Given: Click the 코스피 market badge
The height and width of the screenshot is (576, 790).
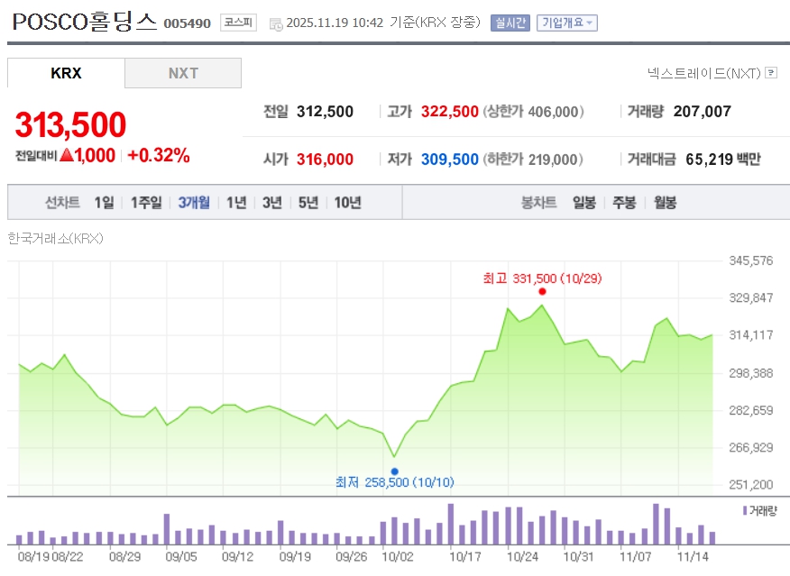Looking at the screenshot, I should (239, 23).
